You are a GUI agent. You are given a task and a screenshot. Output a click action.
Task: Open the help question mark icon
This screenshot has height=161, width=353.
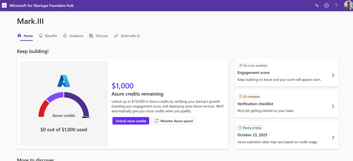(336, 5)
